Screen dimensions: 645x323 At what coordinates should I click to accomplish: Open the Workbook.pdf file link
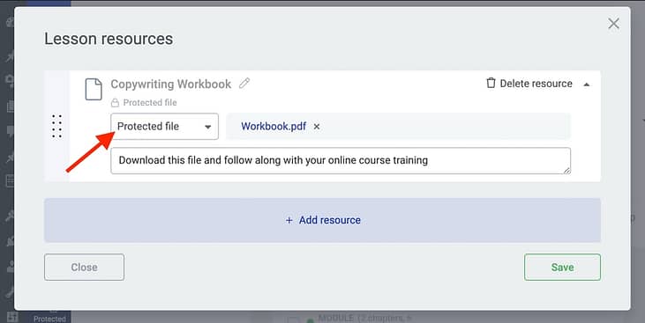(274, 127)
